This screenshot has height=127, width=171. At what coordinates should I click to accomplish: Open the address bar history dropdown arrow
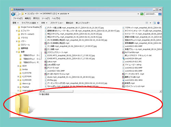coord(138,14)
